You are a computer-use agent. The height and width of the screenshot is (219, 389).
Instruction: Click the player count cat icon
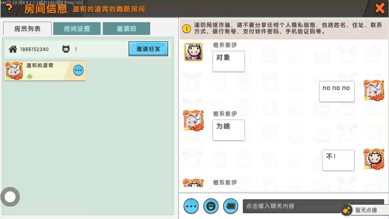[66, 49]
